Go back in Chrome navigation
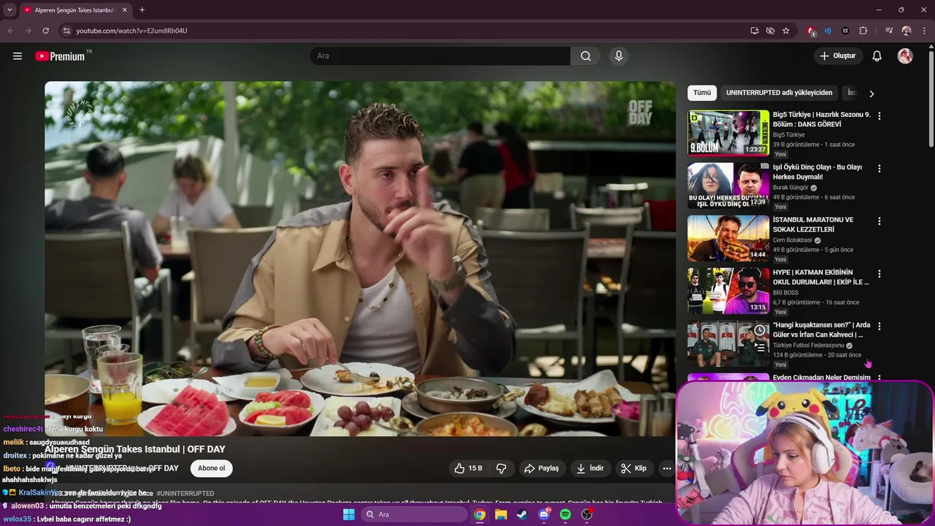Screen dimensions: 935x526 tap(10, 31)
